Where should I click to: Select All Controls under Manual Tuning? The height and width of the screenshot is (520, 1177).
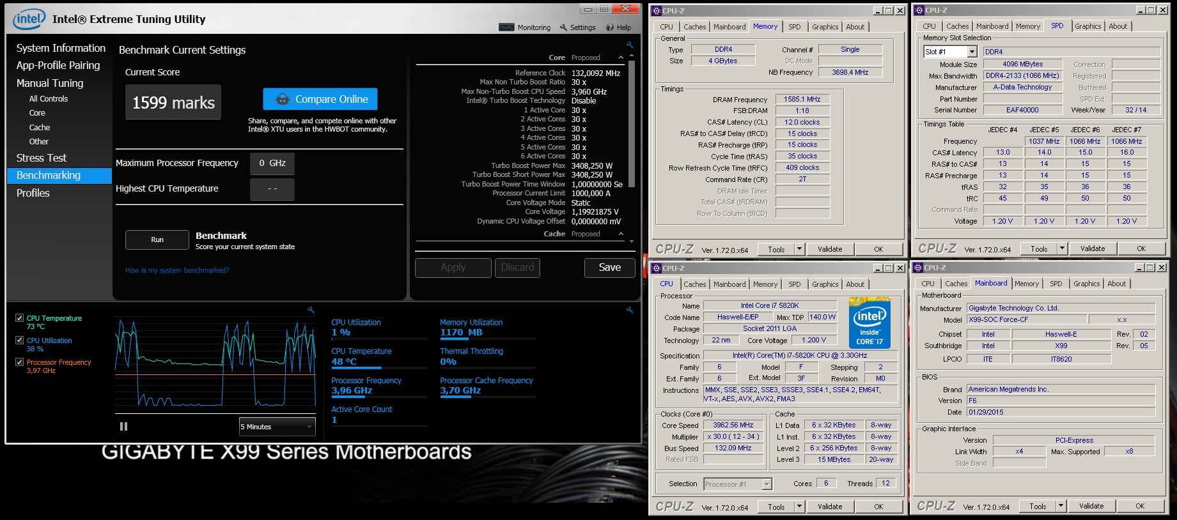pos(49,99)
